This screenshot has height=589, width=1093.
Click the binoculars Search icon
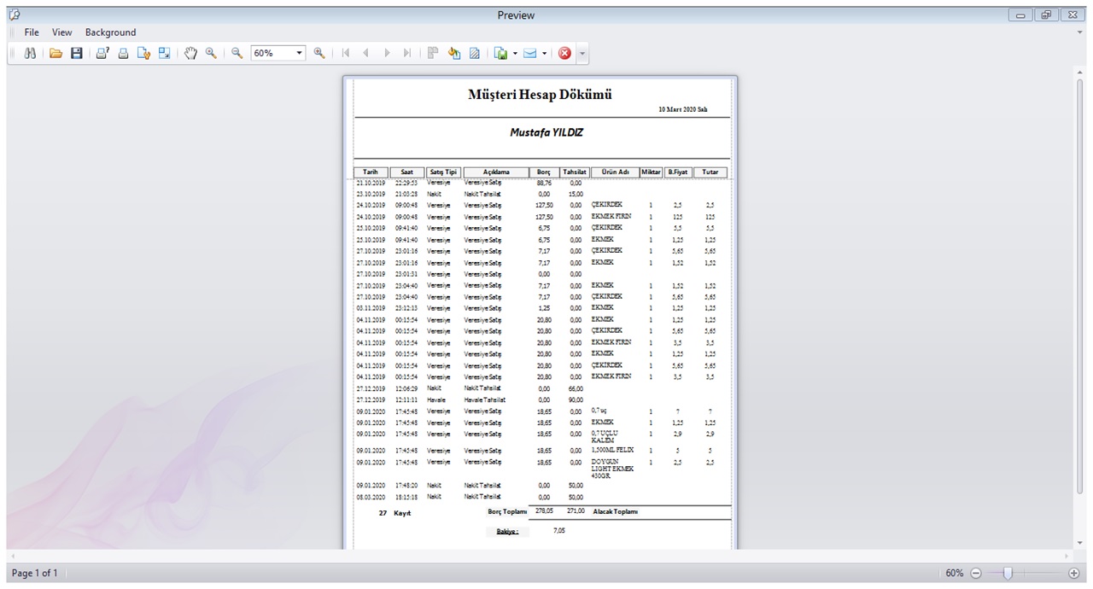click(x=30, y=53)
